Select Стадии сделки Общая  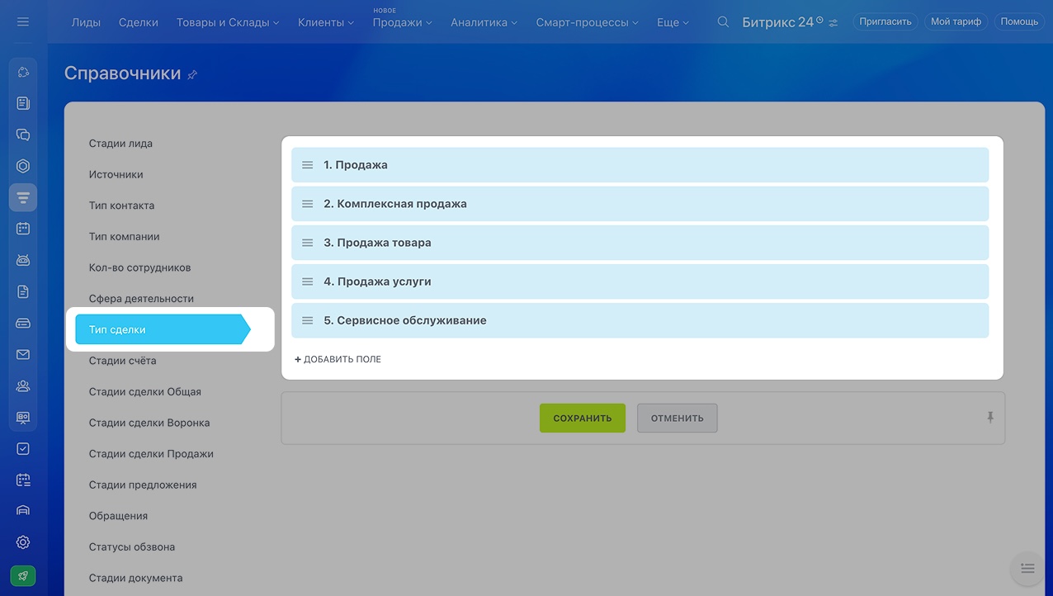point(145,391)
